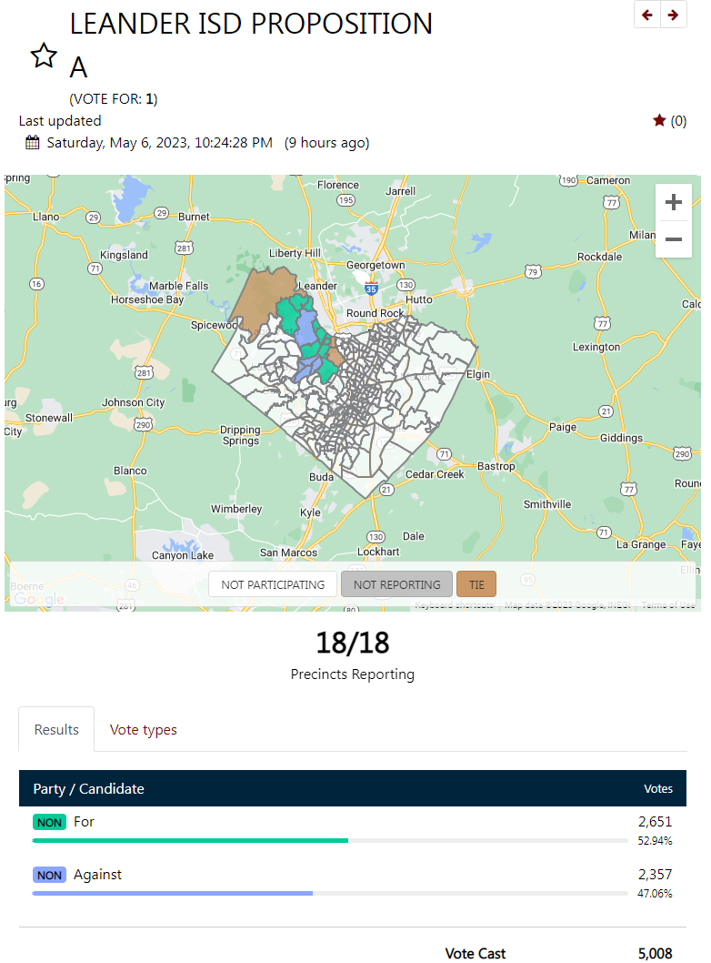Switch to the Vote types tab

tap(143, 729)
